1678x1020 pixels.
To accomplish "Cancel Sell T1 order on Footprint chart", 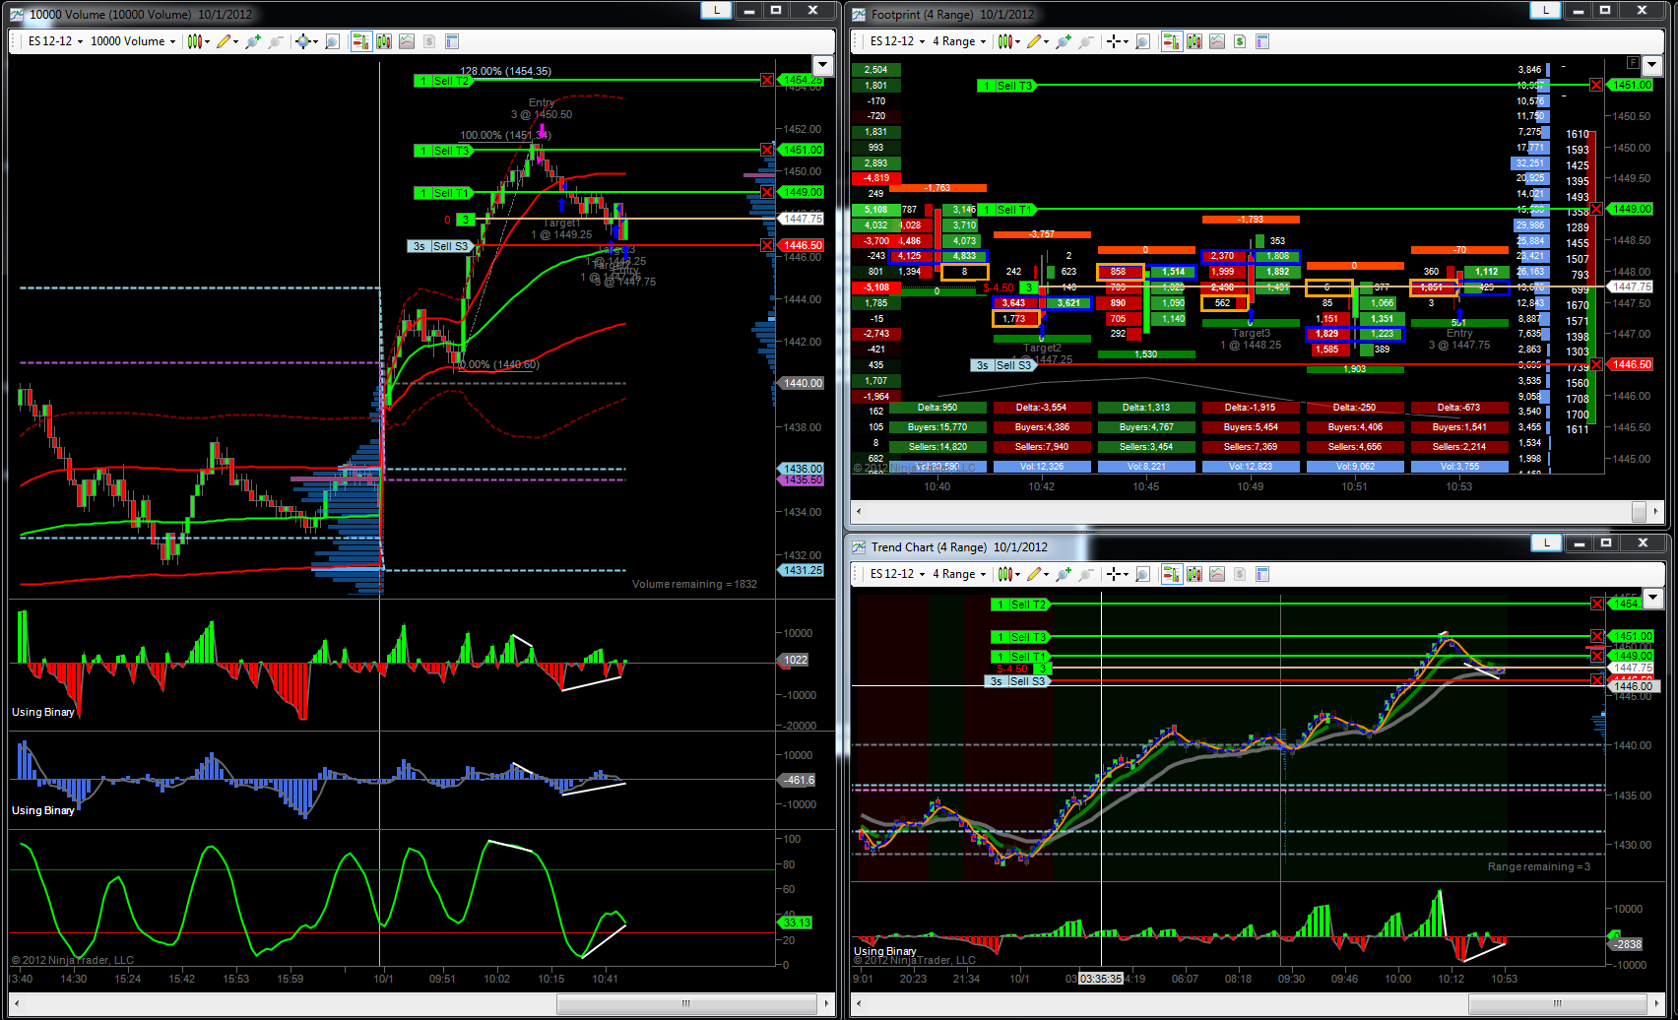I will [x=1596, y=209].
